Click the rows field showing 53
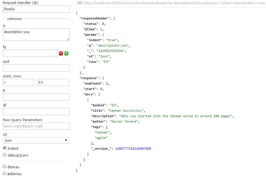The image size is (266, 176). [53, 82]
